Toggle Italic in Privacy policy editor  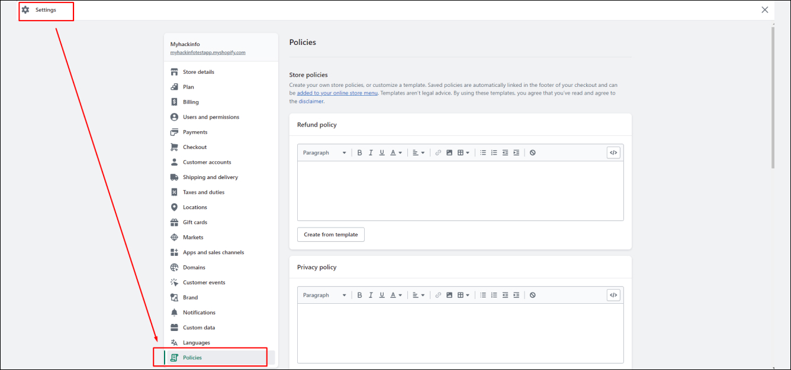[x=371, y=295]
